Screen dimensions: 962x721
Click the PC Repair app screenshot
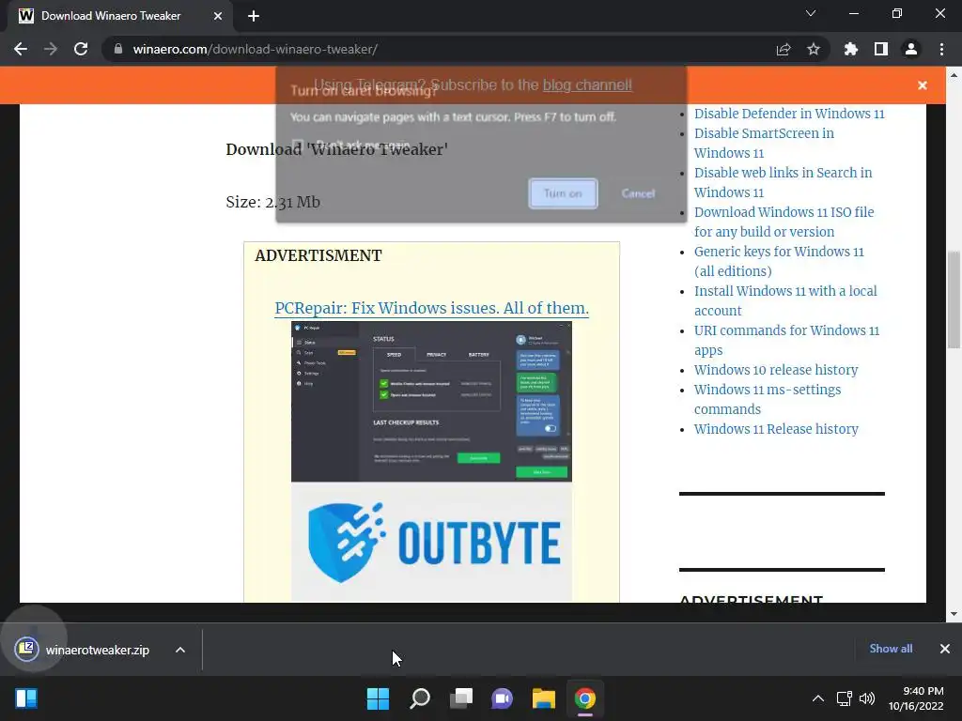coord(431,401)
